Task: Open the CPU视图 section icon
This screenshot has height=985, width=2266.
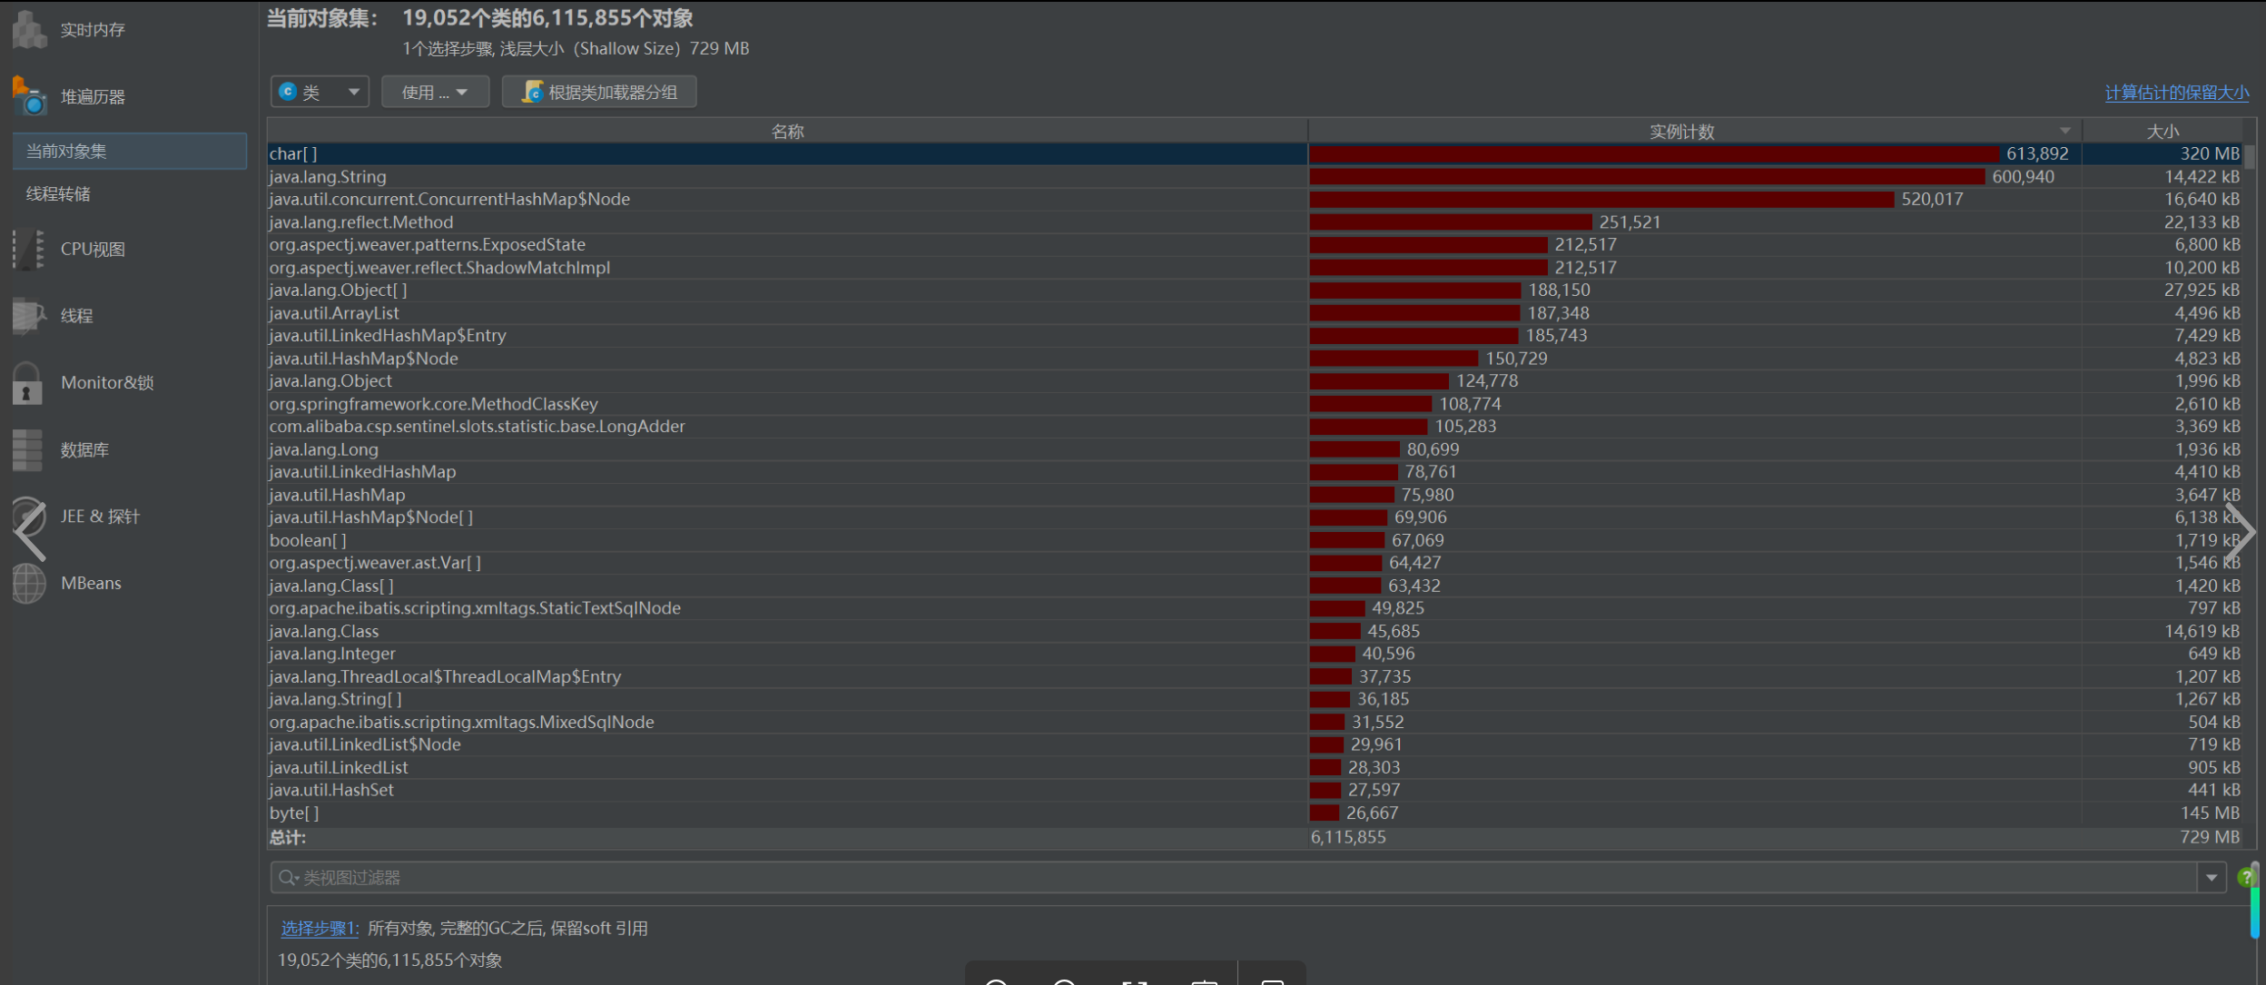Action: pyautogui.click(x=29, y=249)
